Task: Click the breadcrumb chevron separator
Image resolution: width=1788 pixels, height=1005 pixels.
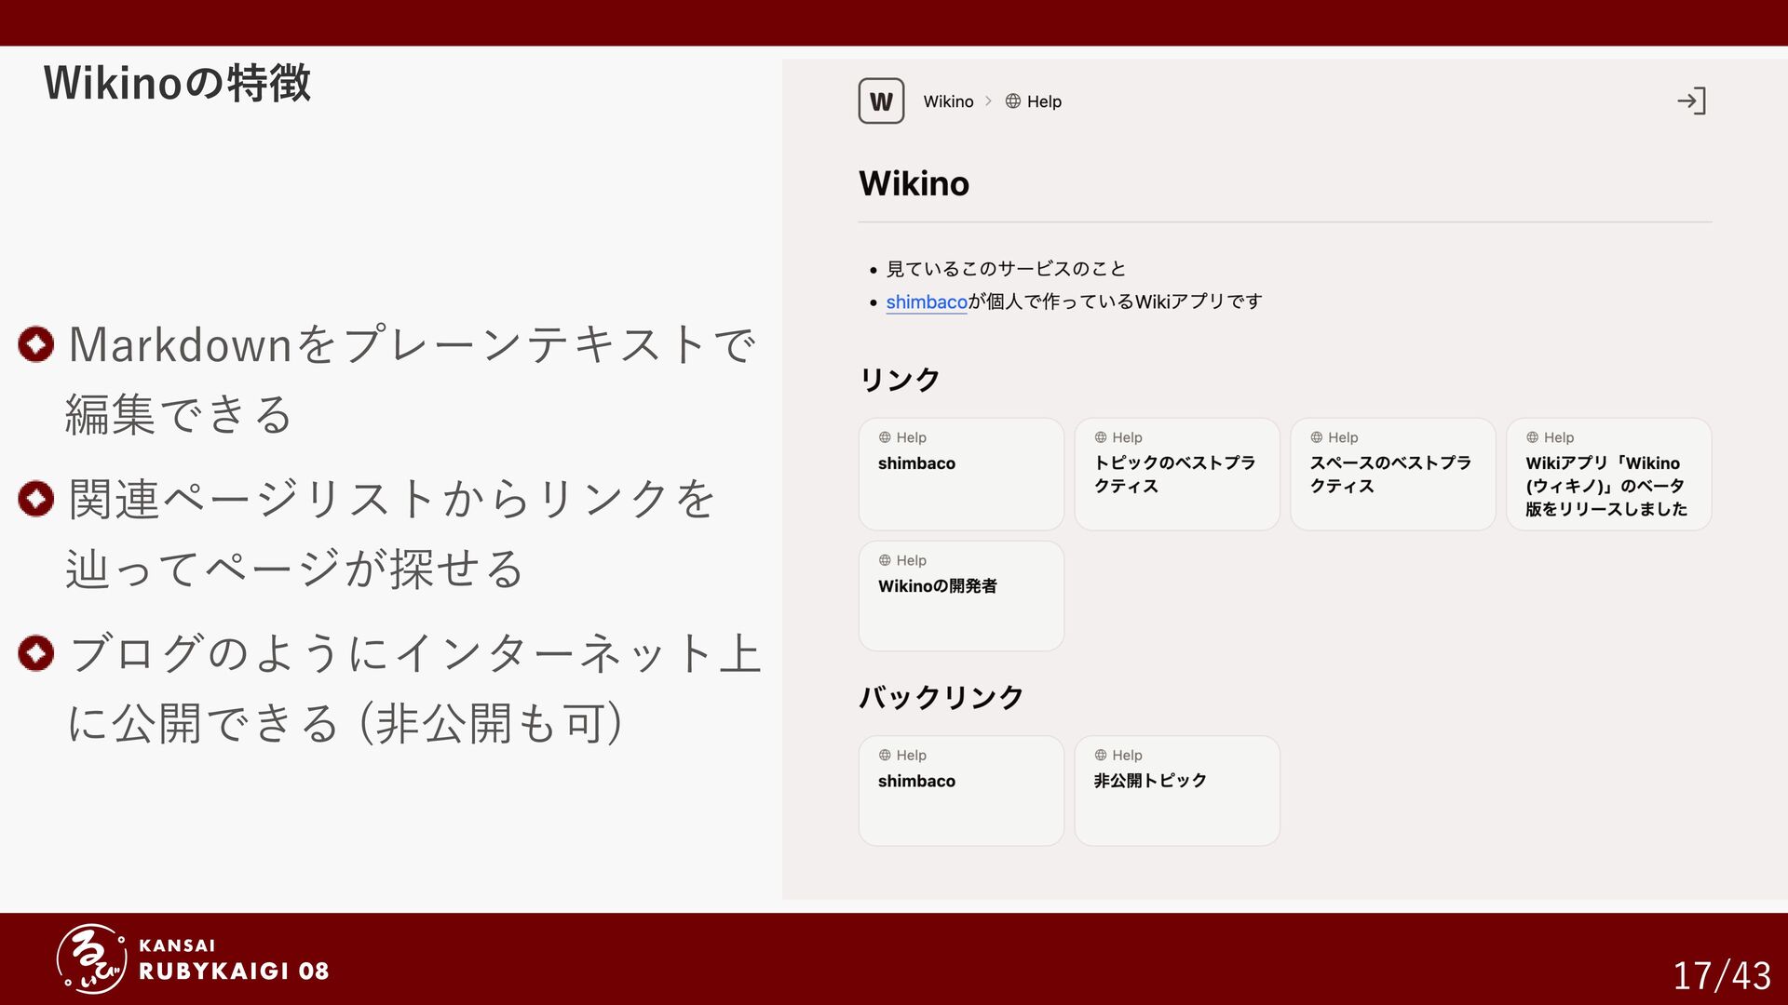Action: tap(989, 100)
